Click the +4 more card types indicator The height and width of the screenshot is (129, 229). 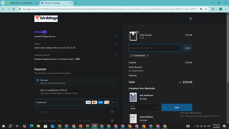coord(113,102)
